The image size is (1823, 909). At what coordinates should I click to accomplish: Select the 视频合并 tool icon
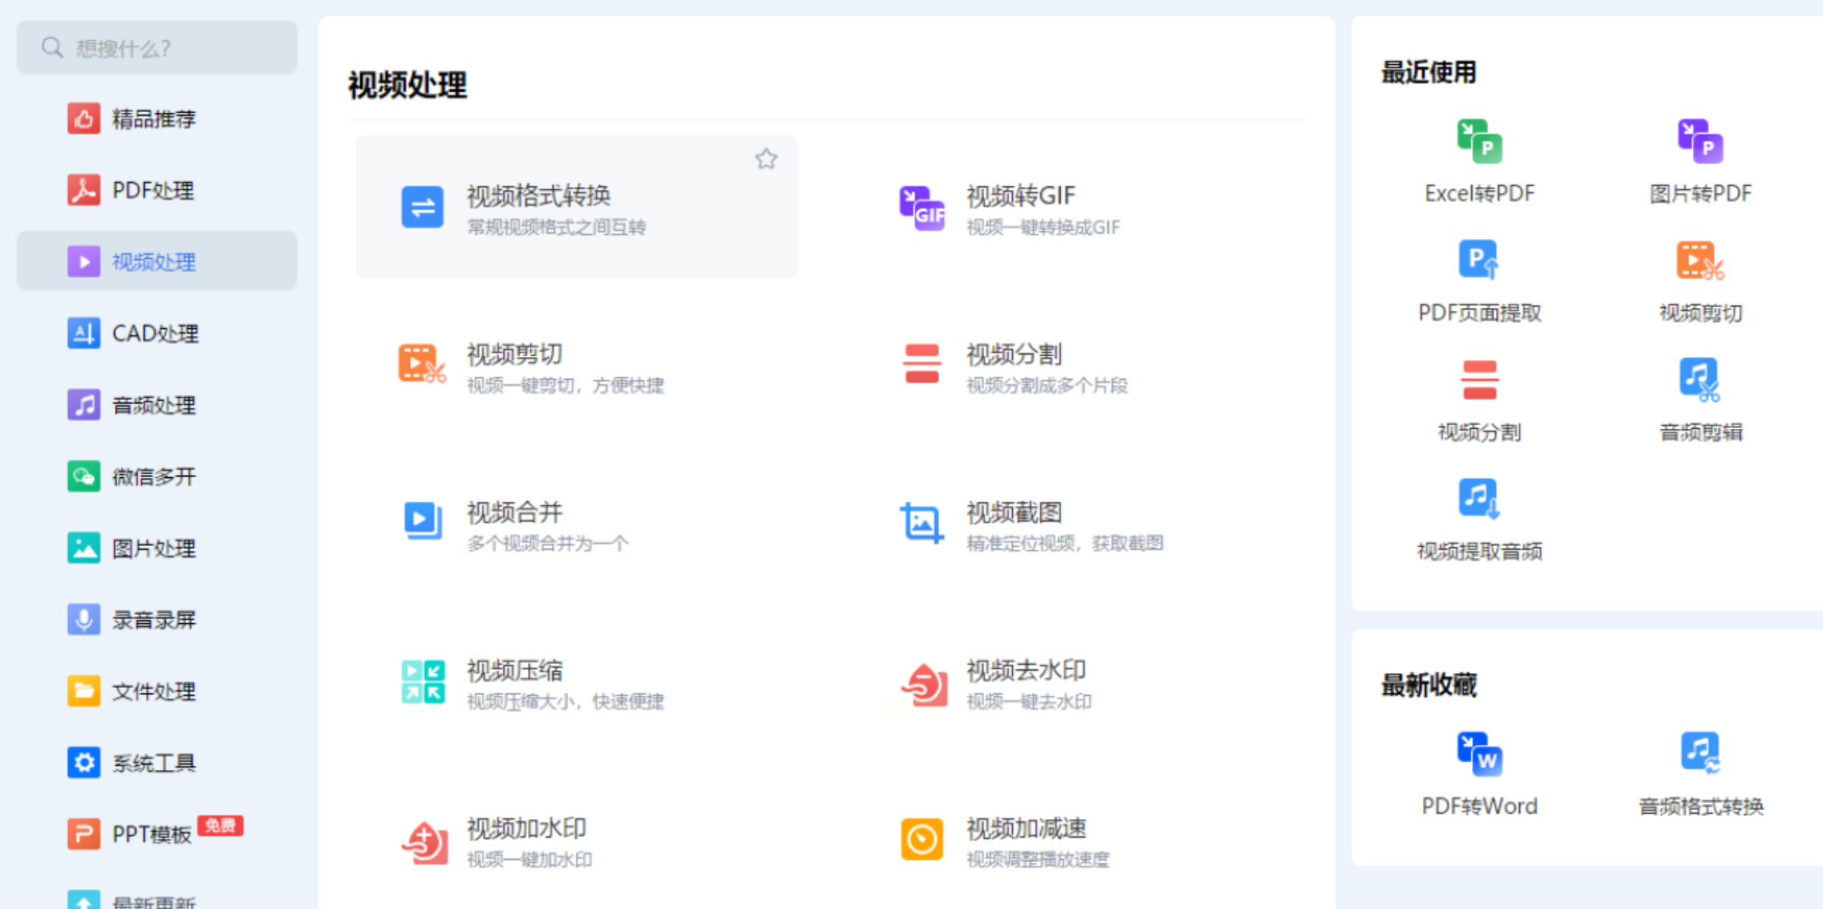pos(421,522)
